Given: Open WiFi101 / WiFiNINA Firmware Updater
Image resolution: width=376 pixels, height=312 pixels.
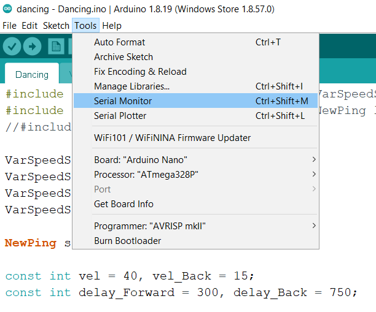Looking at the screenshot, I should point(195,138).
